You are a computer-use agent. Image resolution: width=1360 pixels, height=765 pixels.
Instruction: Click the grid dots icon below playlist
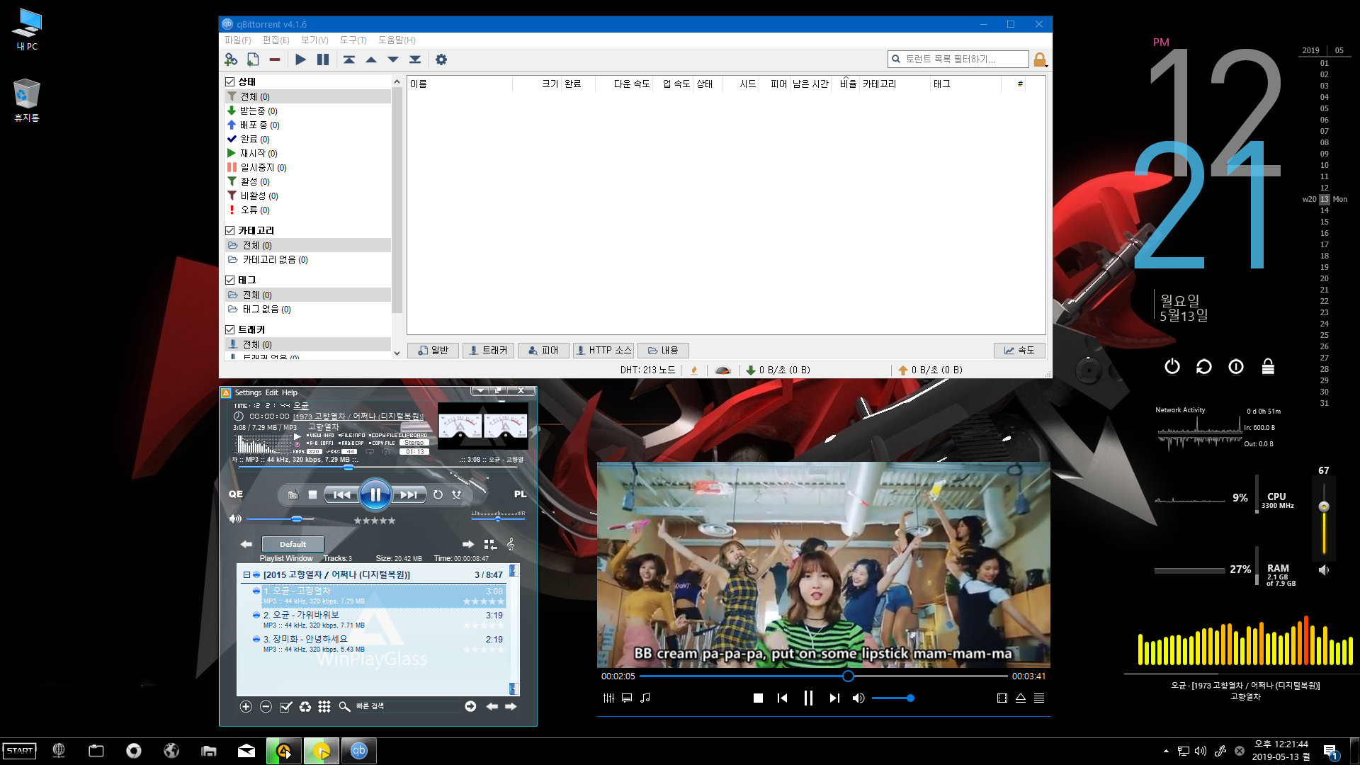324,706
